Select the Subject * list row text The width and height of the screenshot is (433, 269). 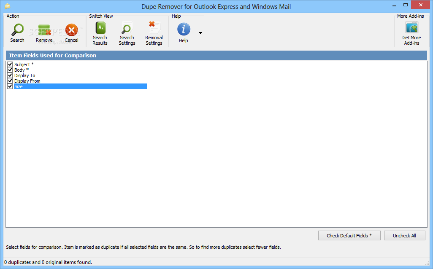point(24,64)
